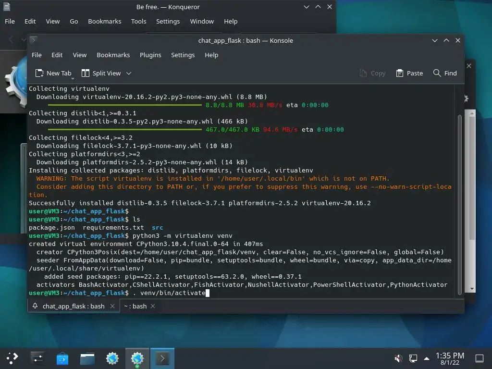Open Konsole Bookmarks menu
The height and width of the screenshot is (369, 492).
(113, 55)
